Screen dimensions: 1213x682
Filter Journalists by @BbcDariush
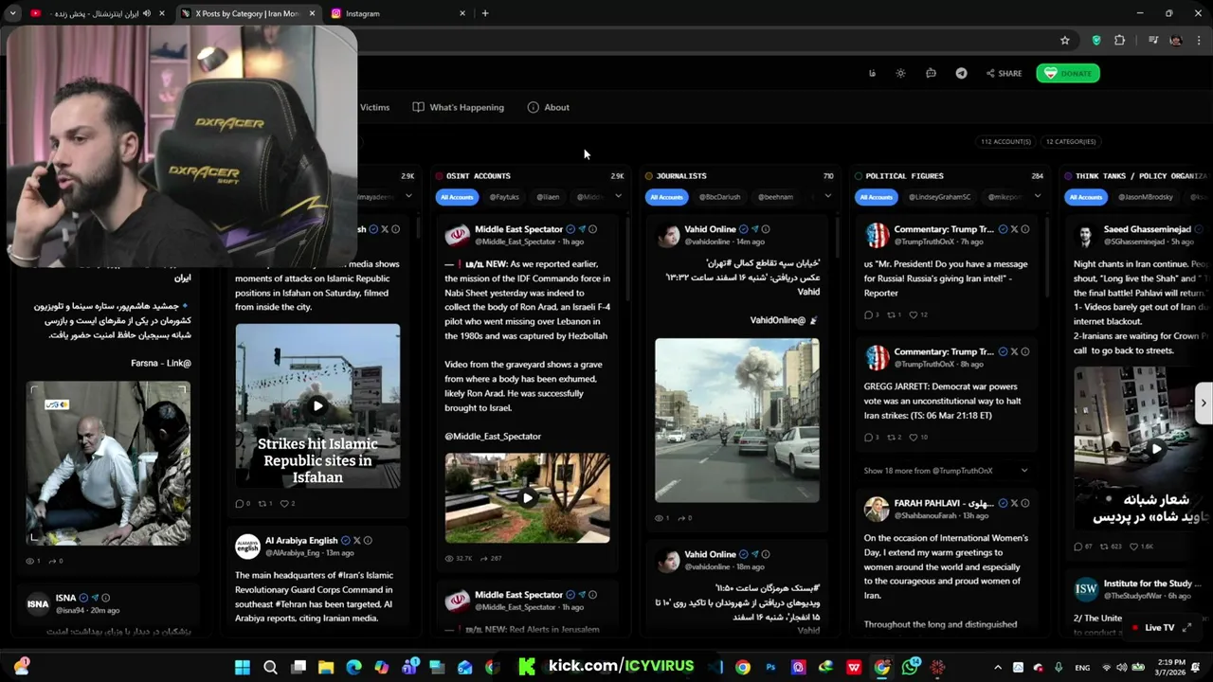point(719,197)
